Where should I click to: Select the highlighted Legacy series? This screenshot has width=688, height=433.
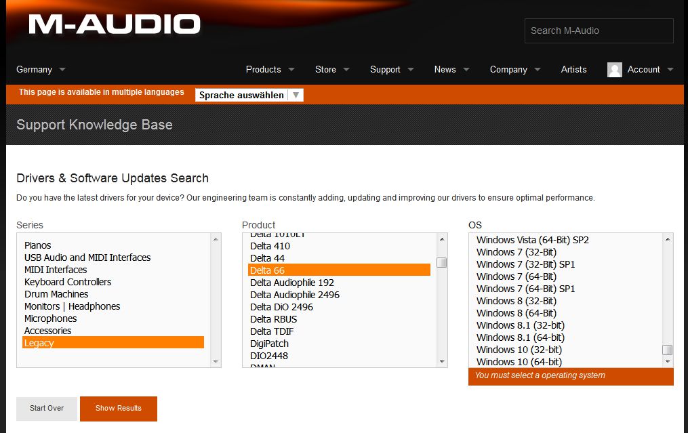point(113,343)
